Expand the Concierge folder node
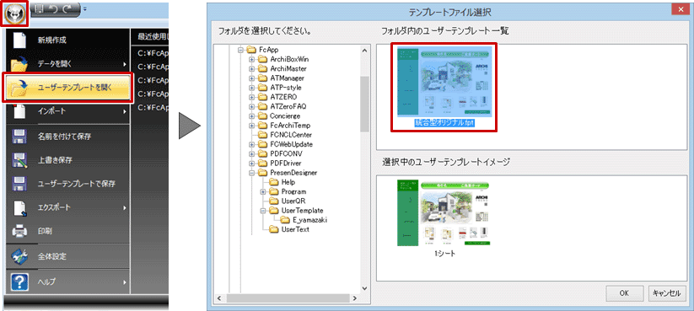This screenshot has height=311, width=694. coord(252,116)
